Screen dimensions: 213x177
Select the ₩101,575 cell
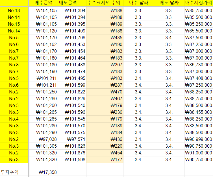[x=72, y=132]
